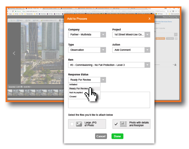
Task: Reload the browser page
Action: [13, 11]
